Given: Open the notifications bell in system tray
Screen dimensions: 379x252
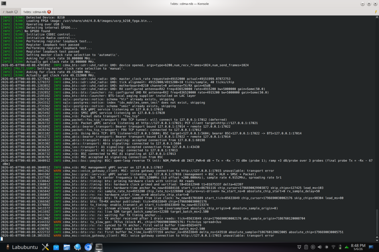Looking at the screenshot, I should coord(299,247).
